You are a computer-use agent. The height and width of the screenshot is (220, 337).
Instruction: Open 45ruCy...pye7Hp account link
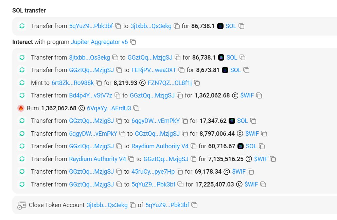click(x=153, y=172)
